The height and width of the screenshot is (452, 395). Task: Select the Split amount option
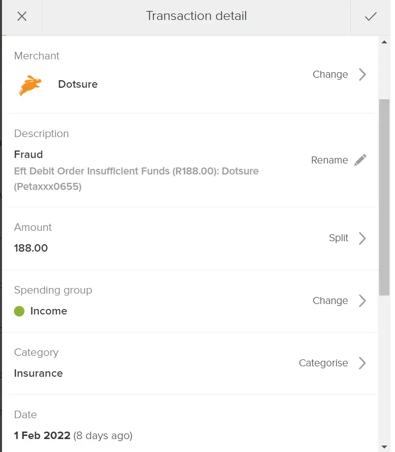339,238
